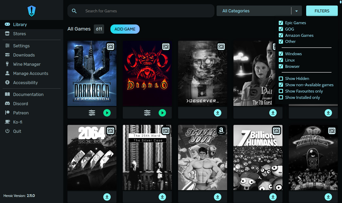Open the Wine Manager page
The width and height of the screenshot is (342, 203).
point(27,64)
